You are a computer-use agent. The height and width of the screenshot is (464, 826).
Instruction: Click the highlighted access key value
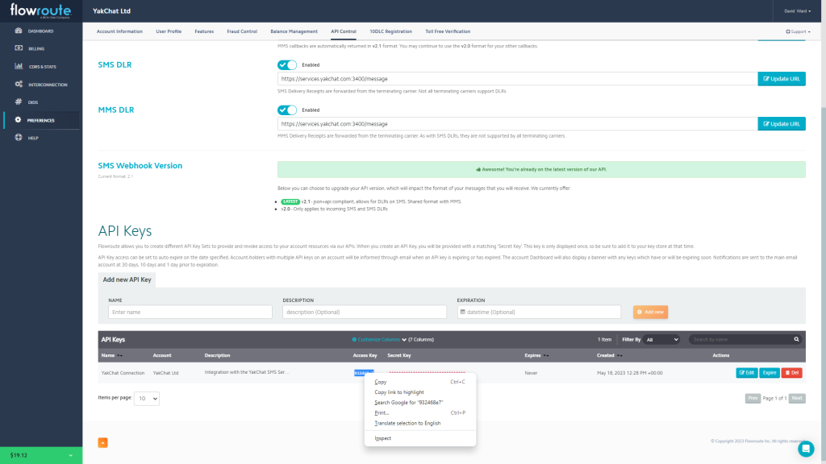(364, 373)
